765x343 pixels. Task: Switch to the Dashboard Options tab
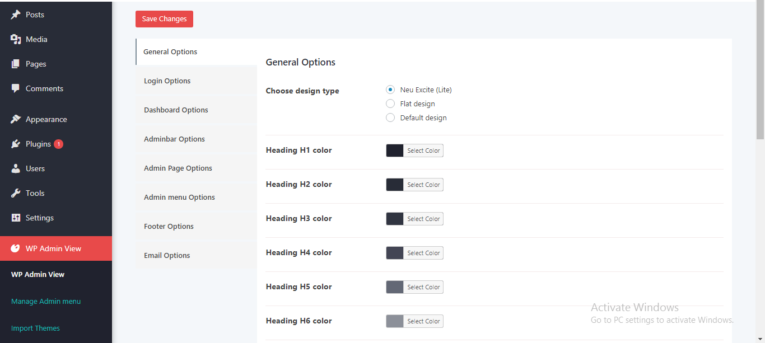(x=196, y=110)
